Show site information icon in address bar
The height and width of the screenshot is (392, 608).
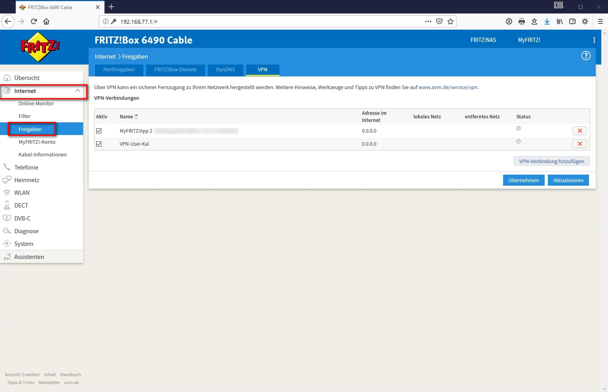(x=106, y=21)
